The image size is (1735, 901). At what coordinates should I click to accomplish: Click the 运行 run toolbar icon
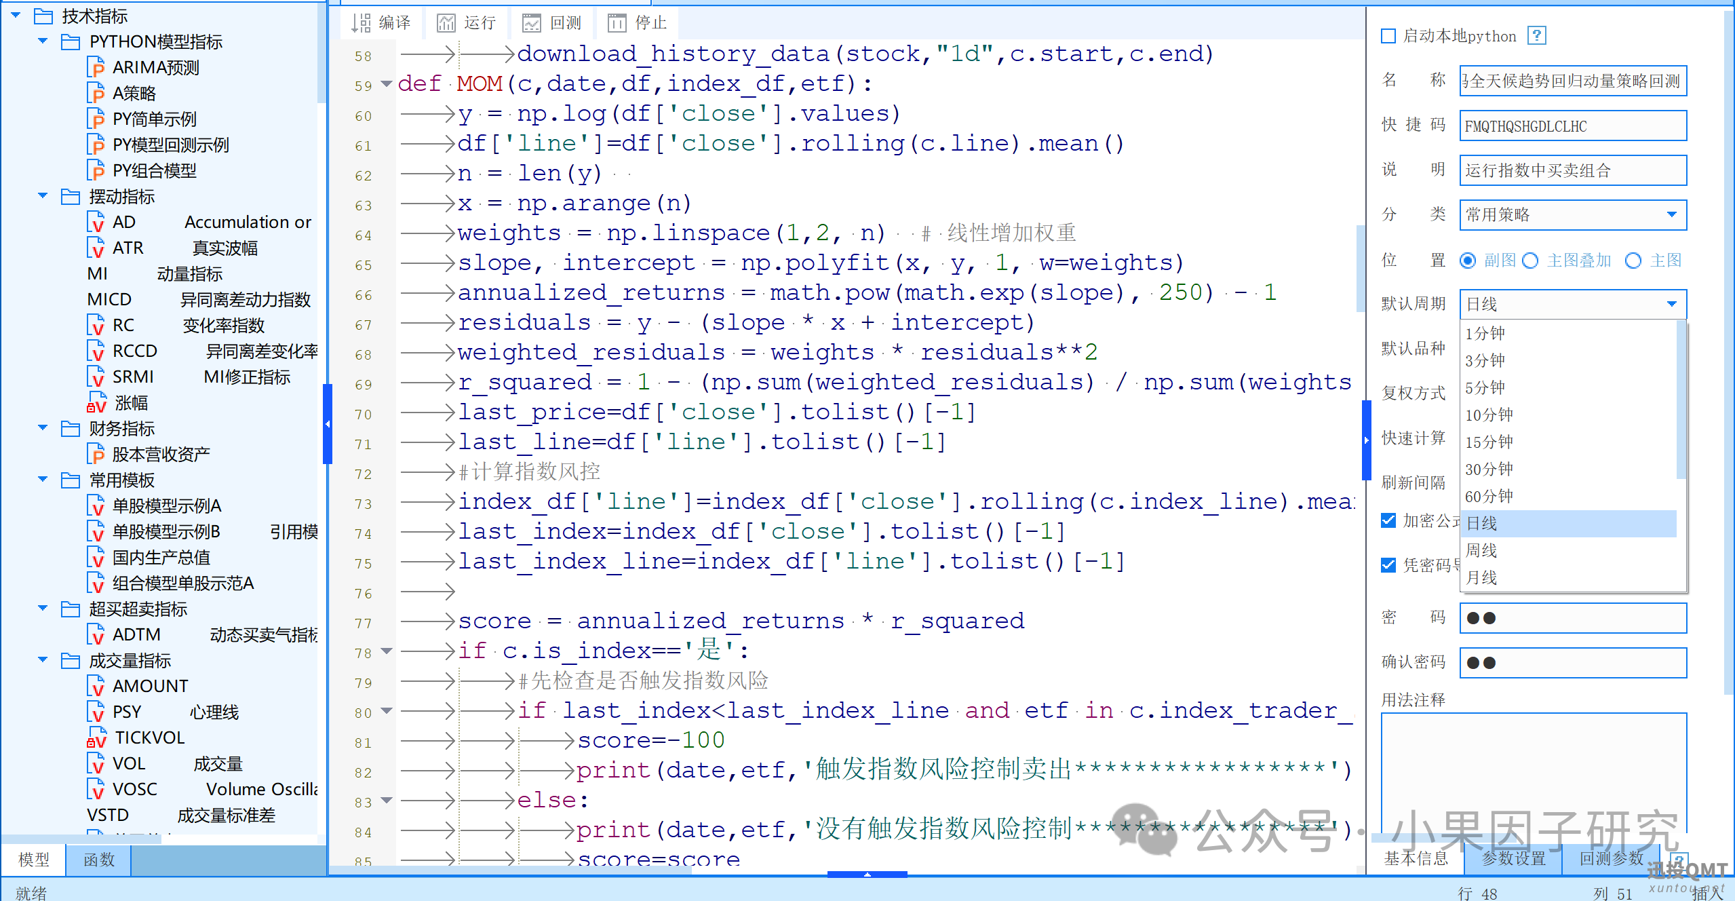click(x=446, y=23)
